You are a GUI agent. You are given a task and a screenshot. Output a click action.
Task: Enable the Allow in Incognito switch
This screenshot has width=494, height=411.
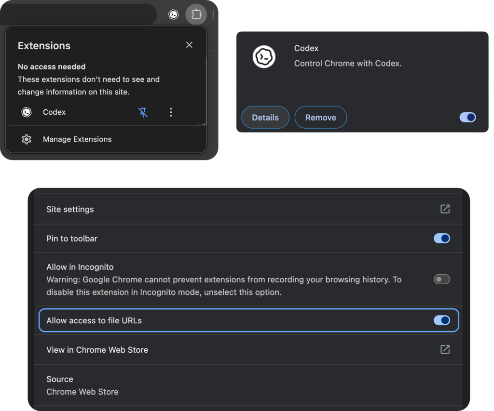[442, 279]
